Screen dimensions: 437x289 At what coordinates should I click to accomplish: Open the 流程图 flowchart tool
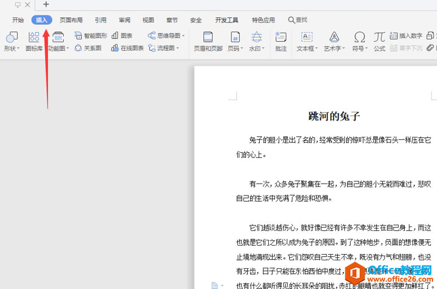click(x=163, y=48)
